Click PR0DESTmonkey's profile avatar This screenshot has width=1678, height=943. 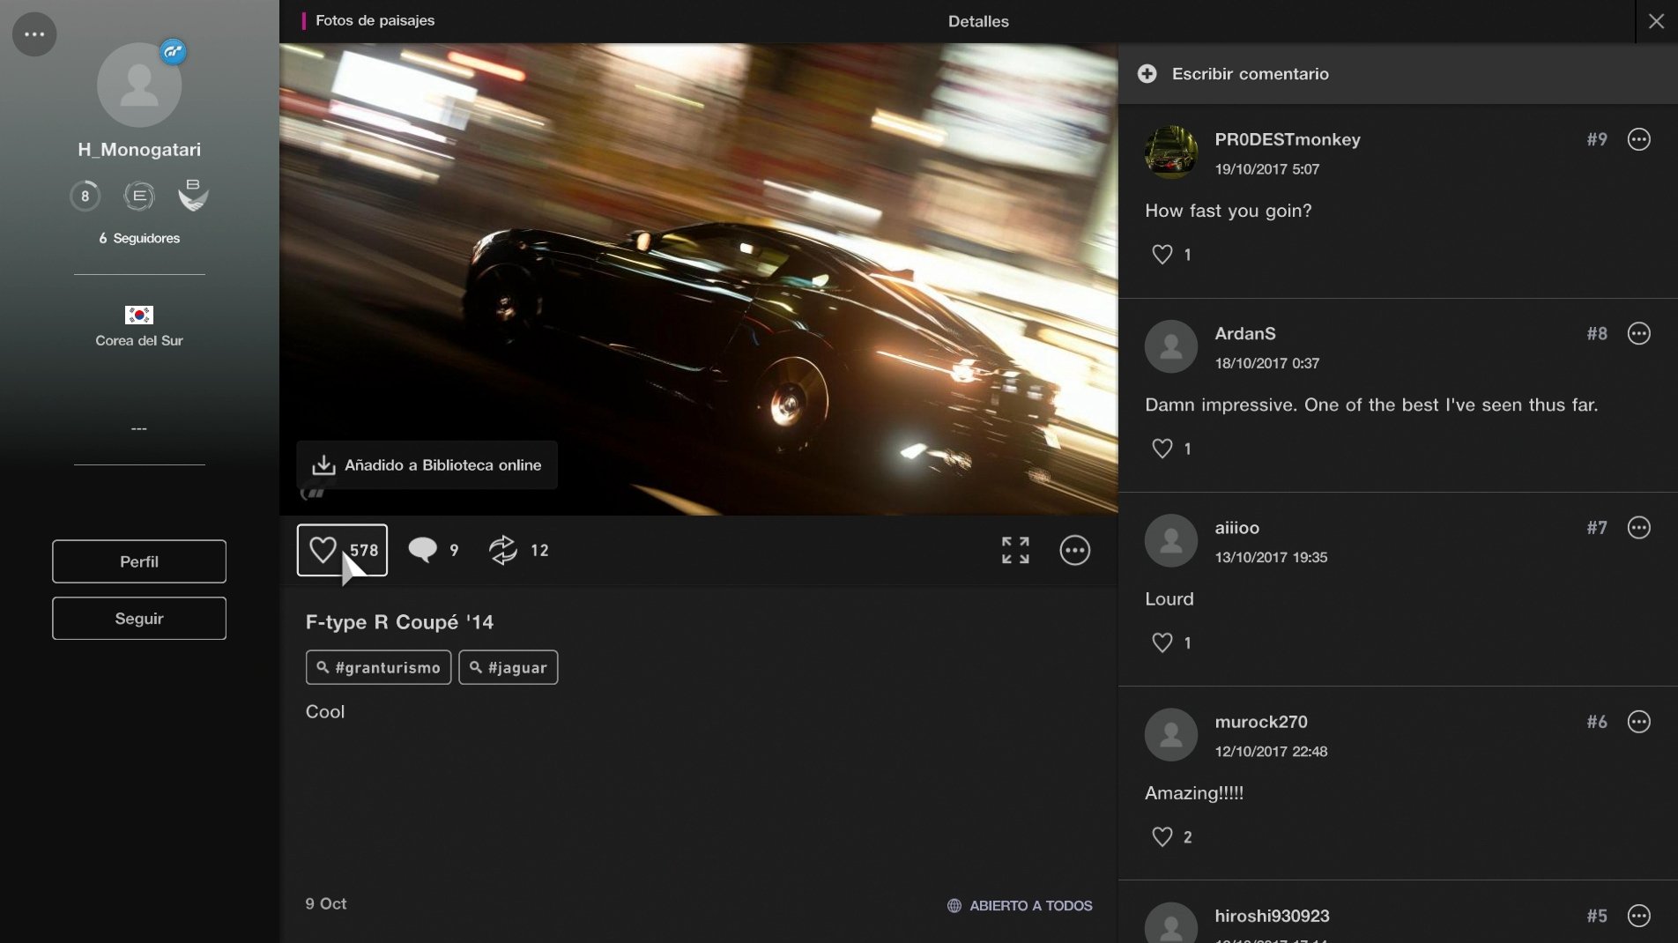pyautogui.click(x=1170, y=152)
